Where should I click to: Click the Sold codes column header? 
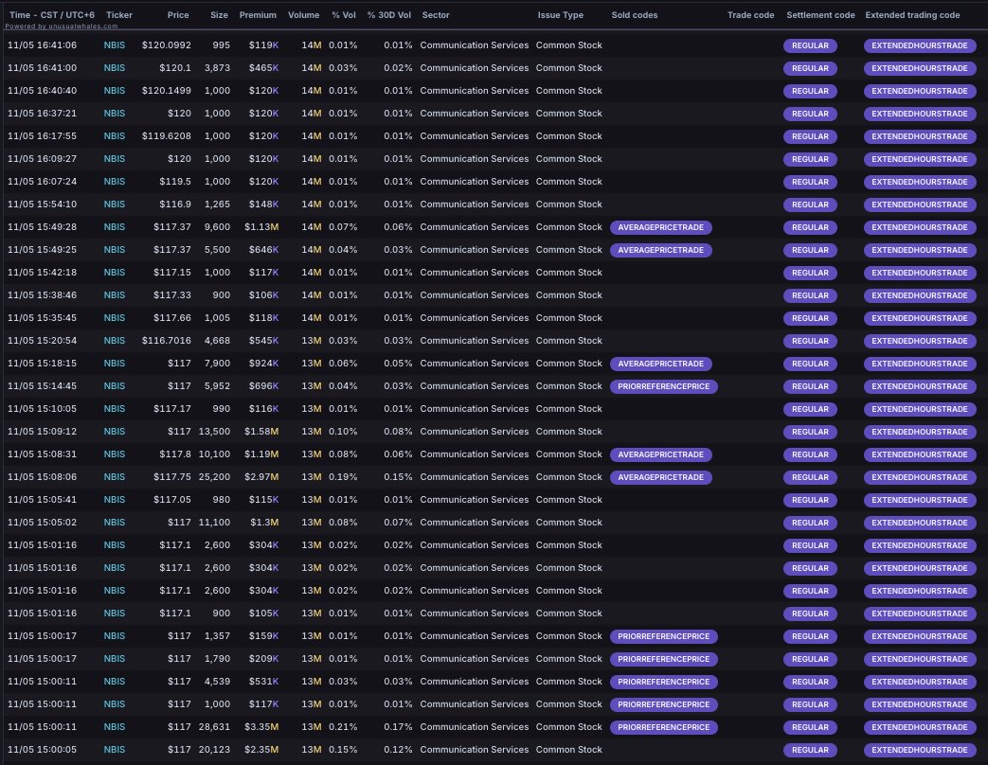pyautogui.click(x=635, y=15)
